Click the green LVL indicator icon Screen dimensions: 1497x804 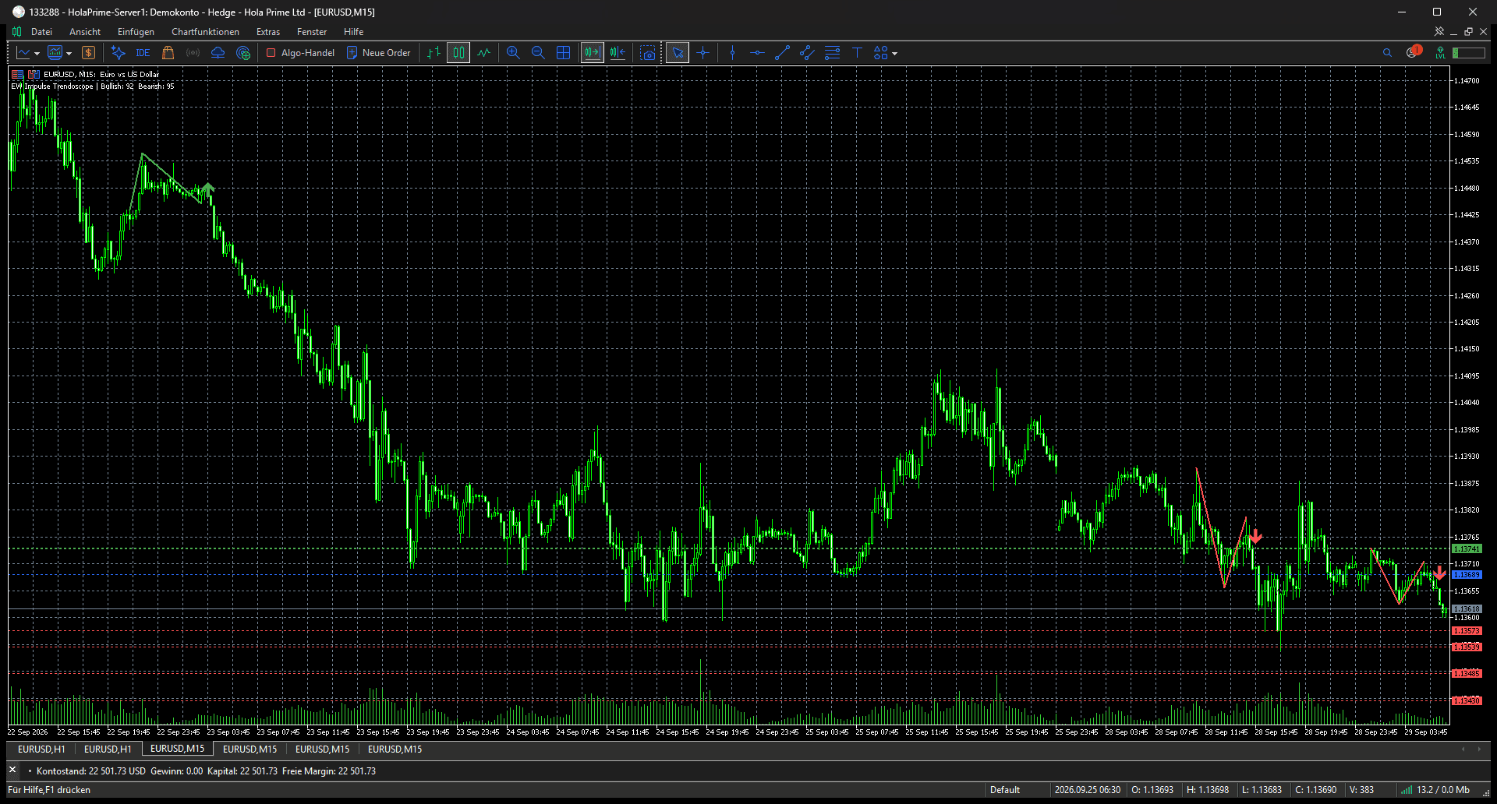pos(1440,53)
